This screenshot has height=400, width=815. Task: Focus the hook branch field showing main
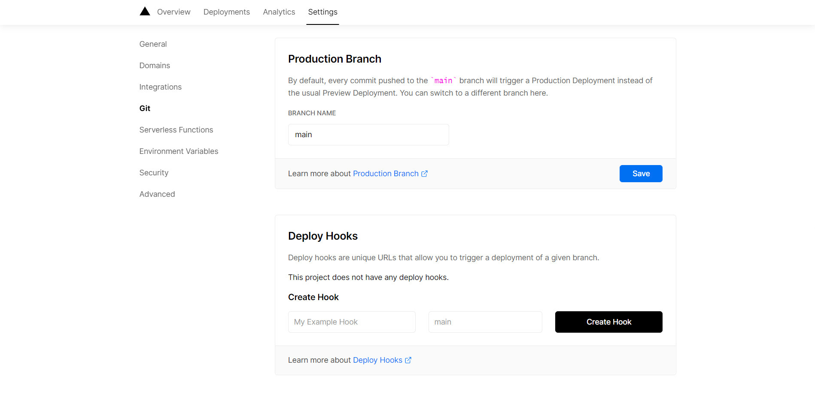pos(485,322)
